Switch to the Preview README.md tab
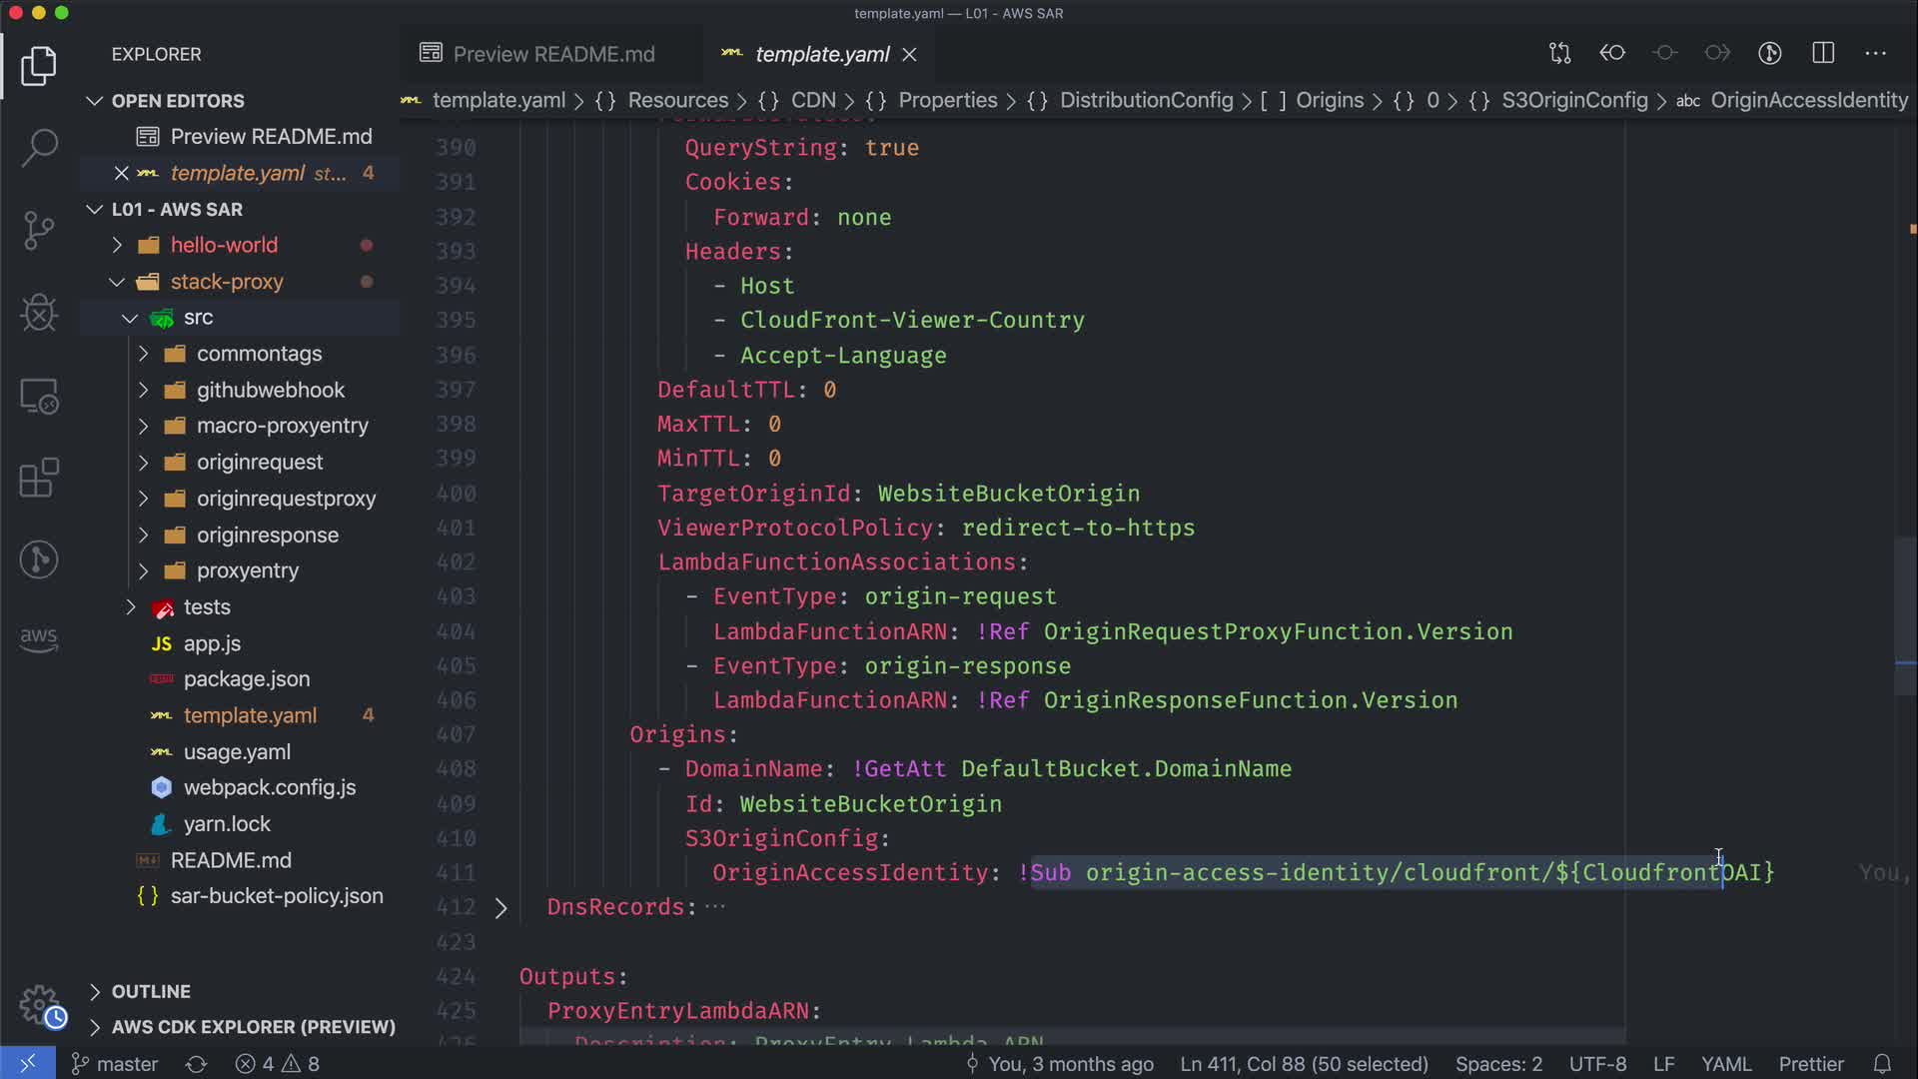Screen dimensions: 1918x1079 (x=553, y=54)
